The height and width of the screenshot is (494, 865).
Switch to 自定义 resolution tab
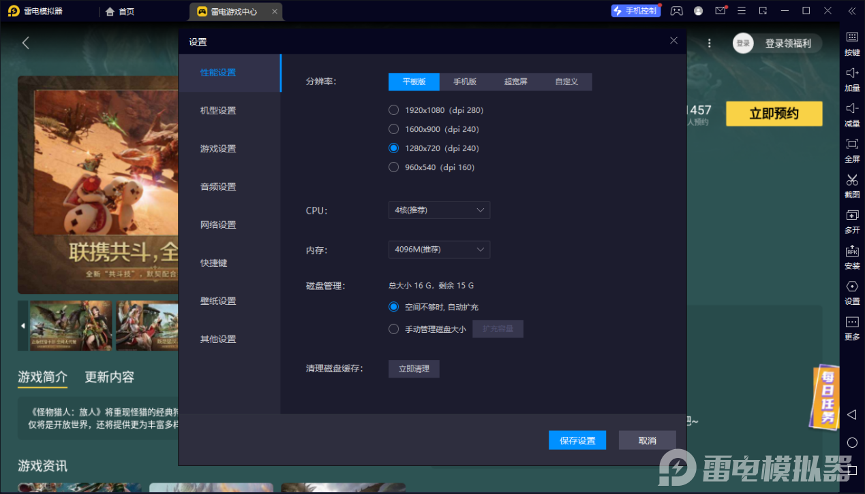pos(566,82)
